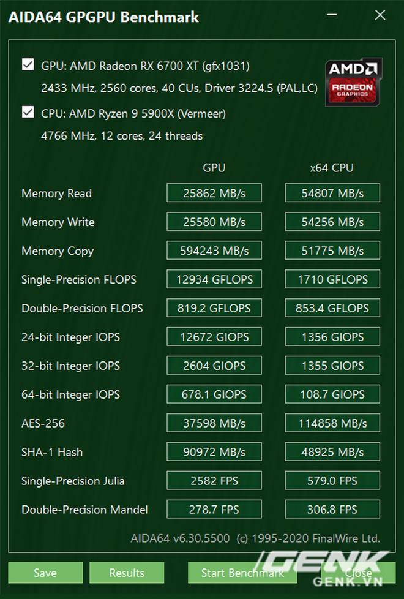The image size is (404, 599).
Task: Click the GPU Memory Copy 594243 MB/s value
Action: [x=214, y=251]
